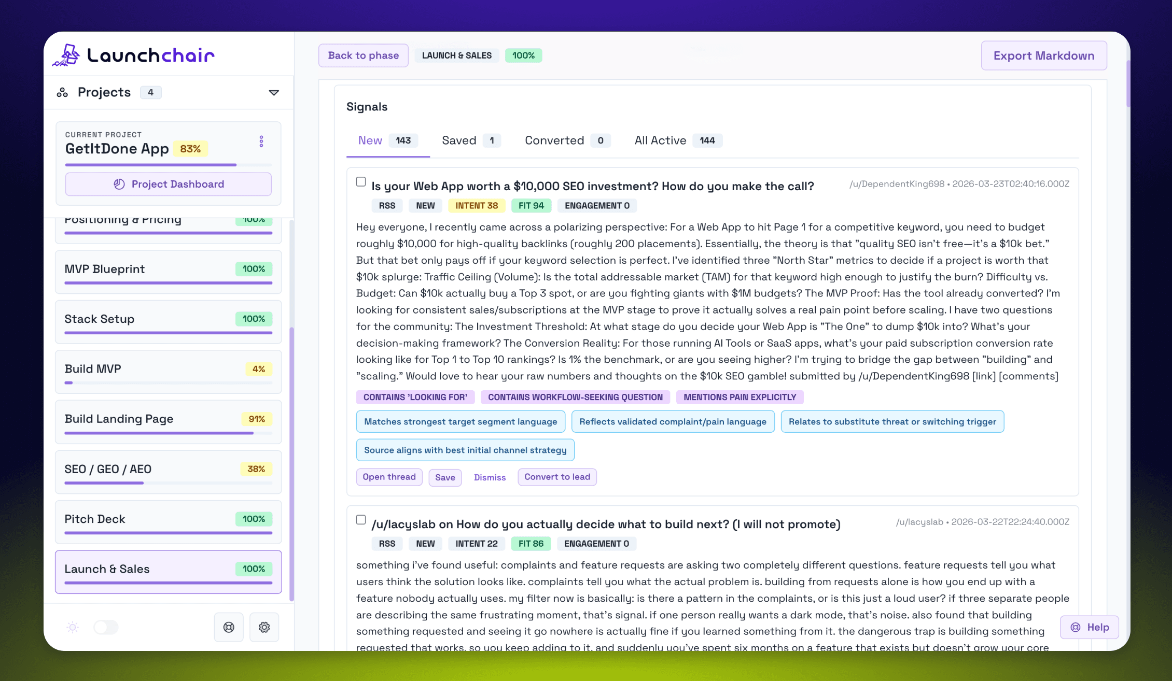
Task: Click the sun light-mode icon
Action: tap(73, 627)
